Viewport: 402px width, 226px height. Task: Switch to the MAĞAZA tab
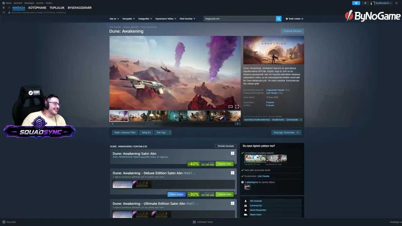[x=19, y=8]
